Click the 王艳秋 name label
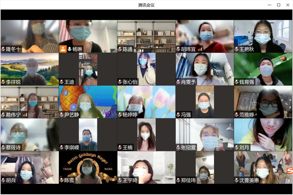 pyautogui.click(x=247, y=49)
